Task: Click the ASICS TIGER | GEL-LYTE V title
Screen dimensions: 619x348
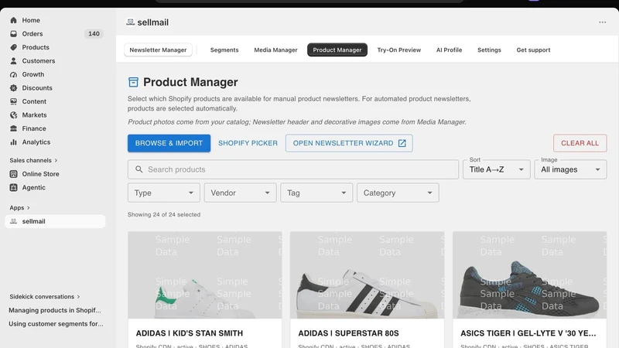Action: (528, 333)
